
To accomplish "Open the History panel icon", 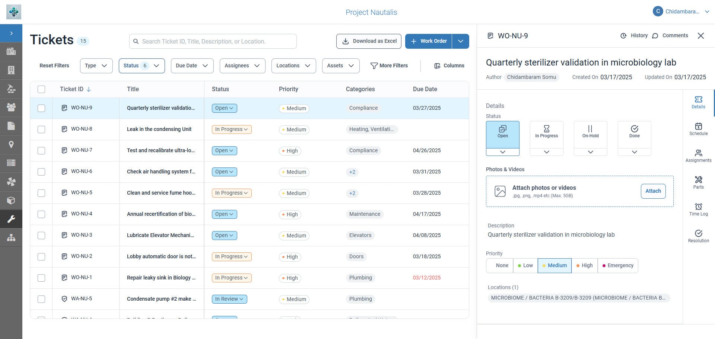I will (623, 36).
